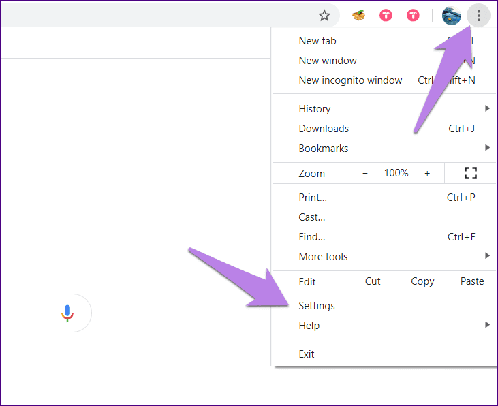
Task: Expand the History submenu
Action: 385,108
